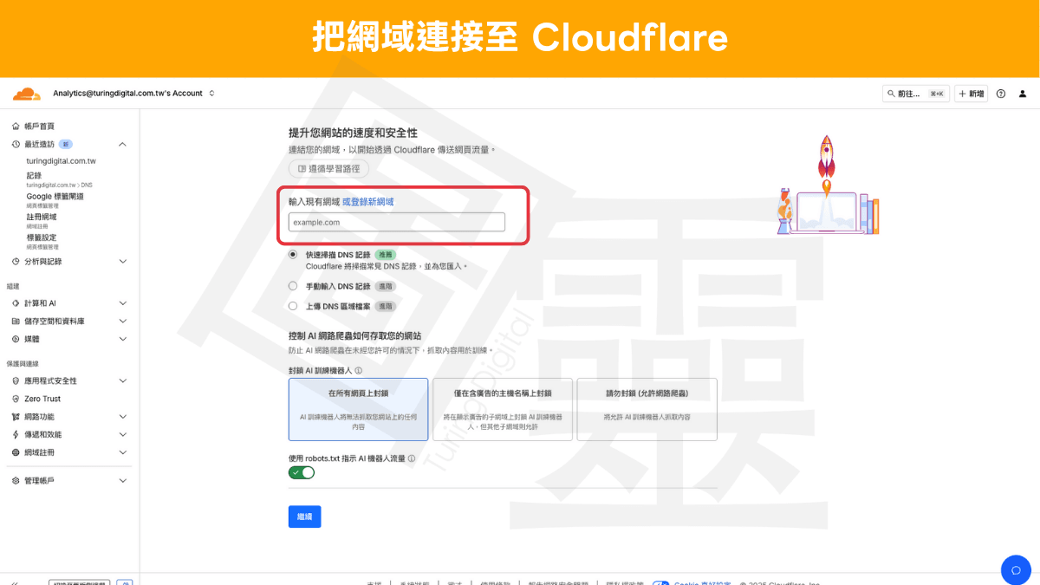Select 快速掃描 DNS 記錄 radio option
Screen dimensions: 1040x585
click(x=292, y=255)
